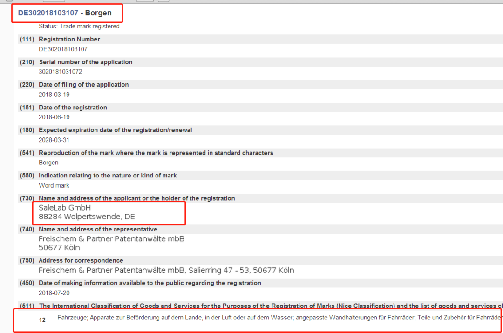
Task: Select the expiration date 2028-03-31
Action: (x=54, y=140)
